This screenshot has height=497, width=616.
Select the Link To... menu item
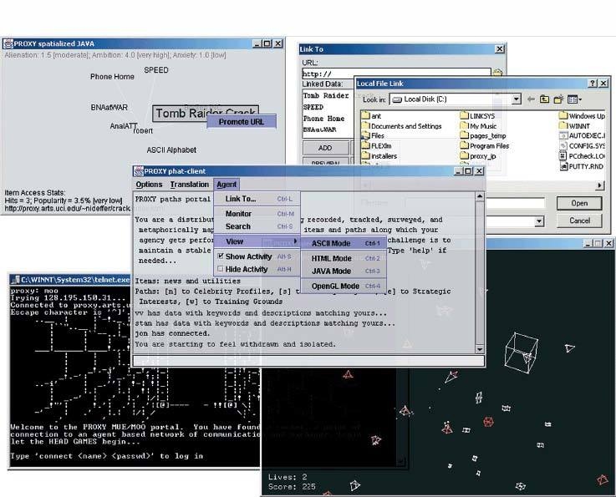tap(241, 199)
